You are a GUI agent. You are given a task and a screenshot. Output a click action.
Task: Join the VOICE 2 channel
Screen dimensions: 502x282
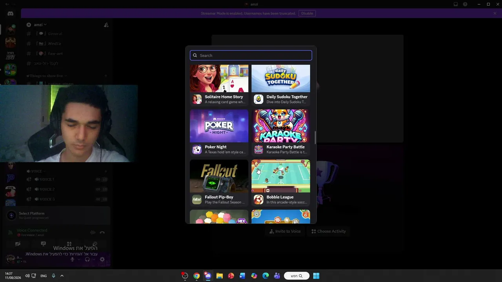tap(67, 189)
